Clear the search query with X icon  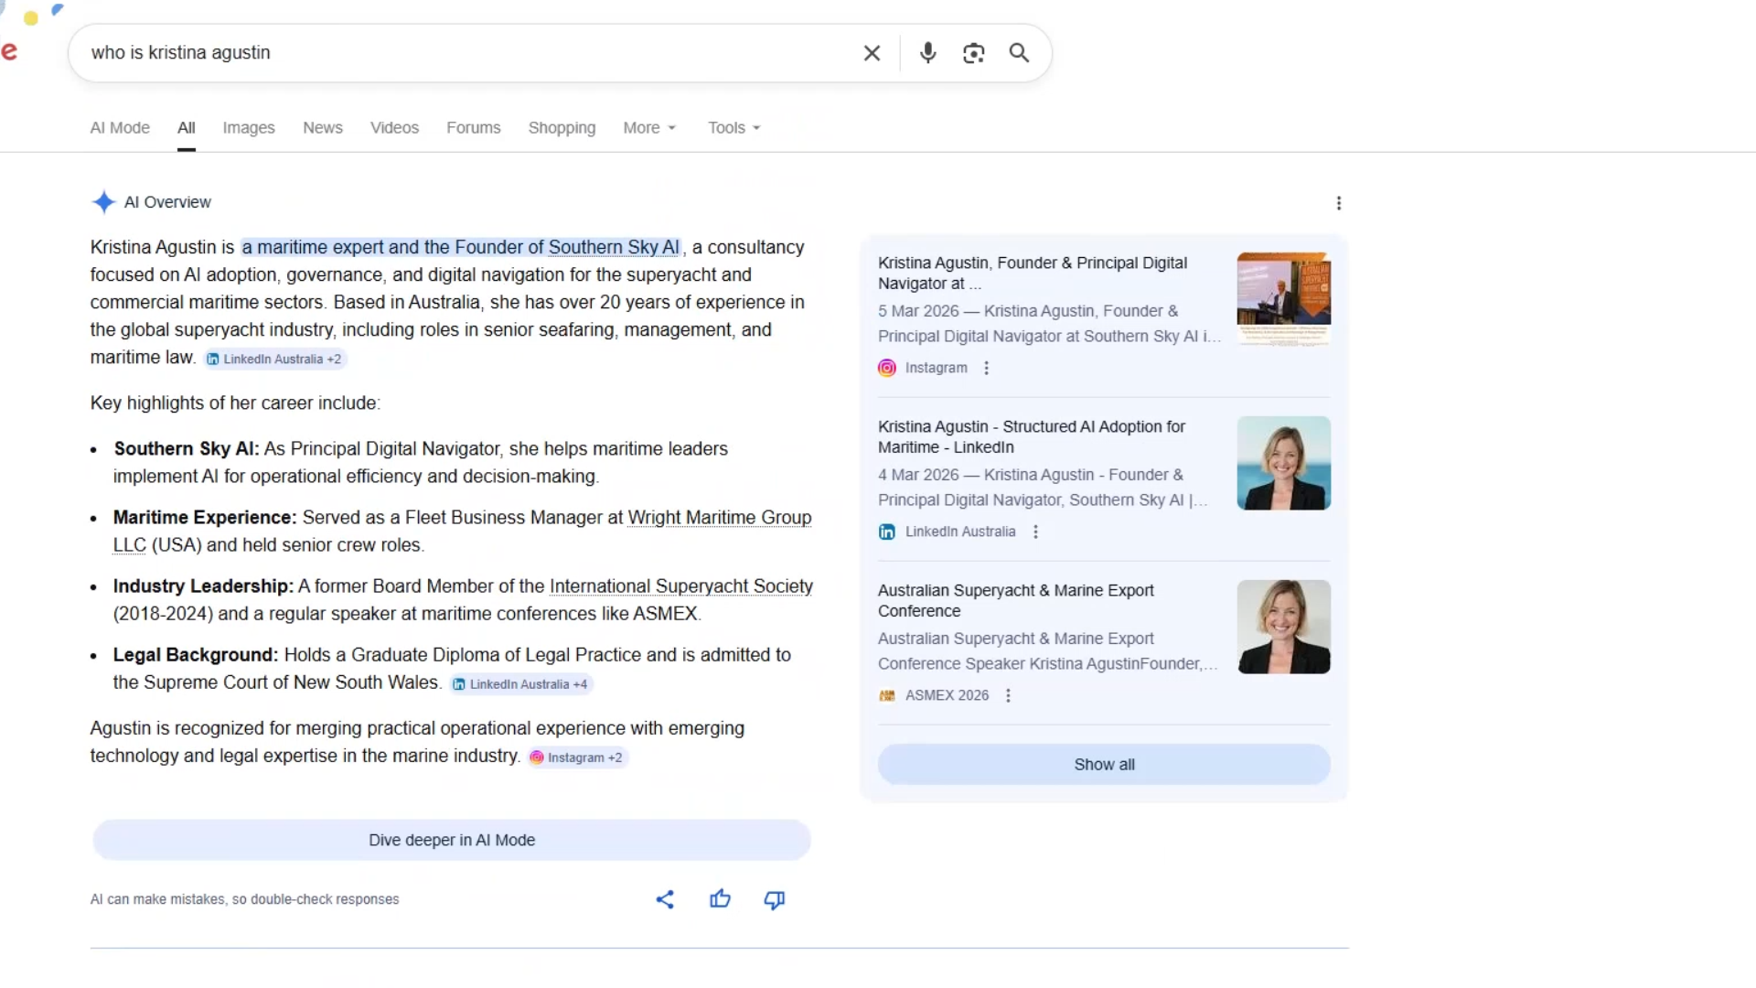tap(872, 53)
